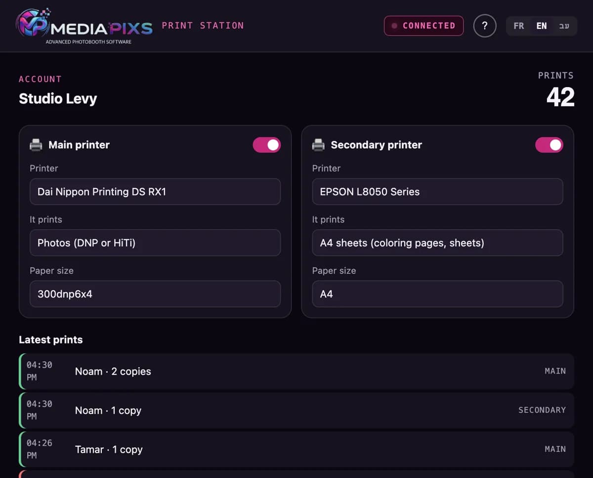Click the Main printer heading

(79, 145)
